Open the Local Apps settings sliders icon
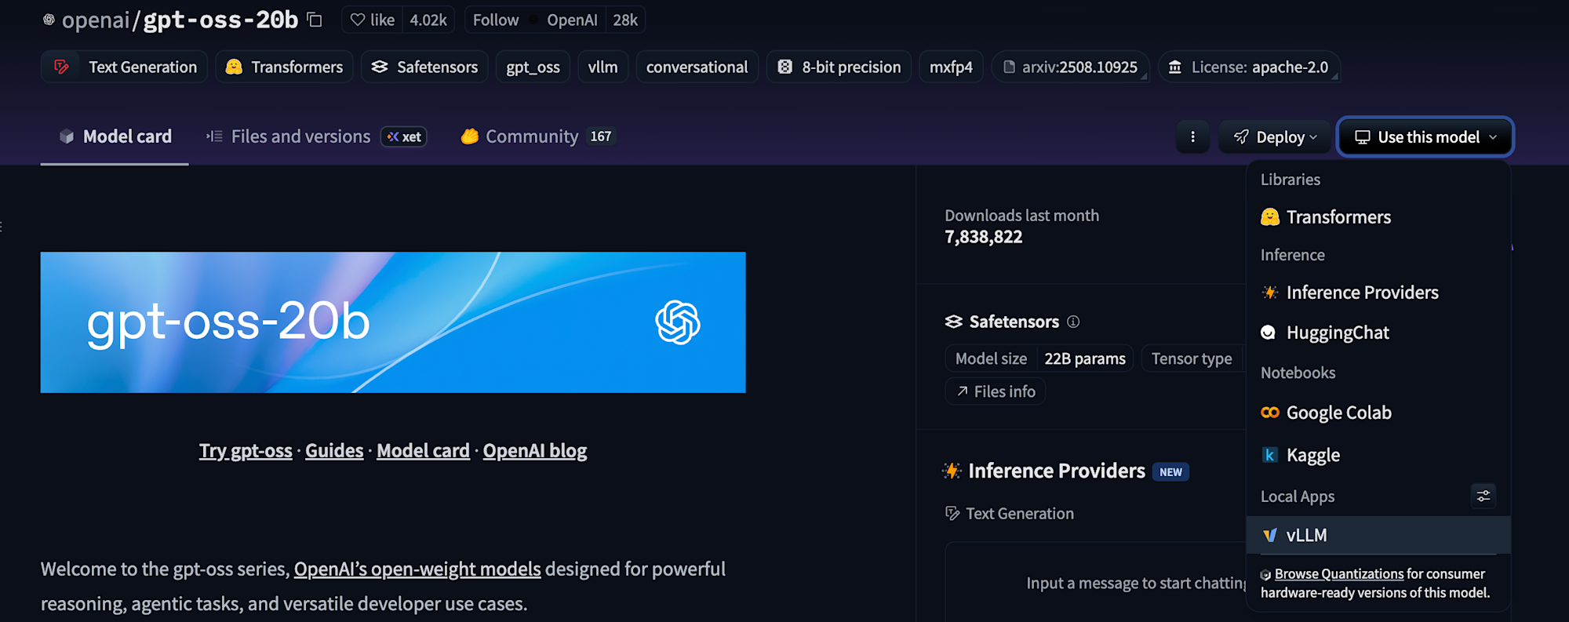The image size is (1569, 622). [1483, 496]
